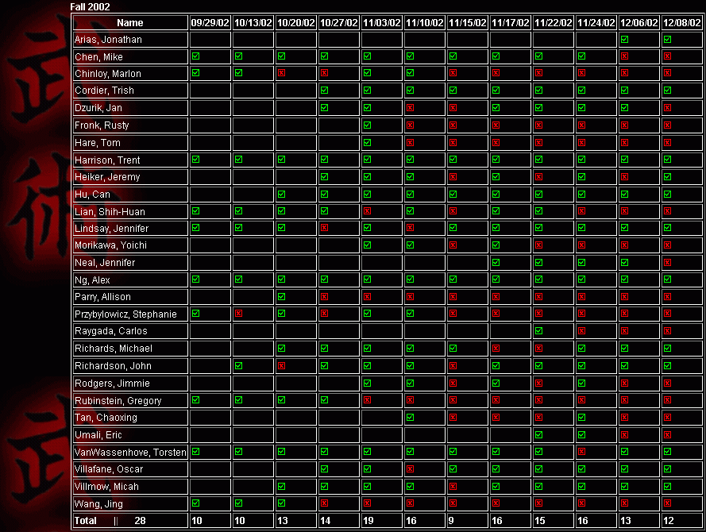Click Chinloy, Marlon's red X under 10/20/02
This screenshot has width=706, height=532.
click(281, 73)
